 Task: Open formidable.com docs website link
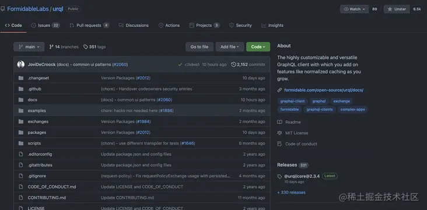[x=324, y=90]
